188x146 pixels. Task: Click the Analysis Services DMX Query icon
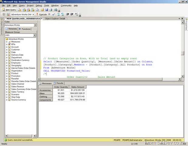click(x=29, y=10)
